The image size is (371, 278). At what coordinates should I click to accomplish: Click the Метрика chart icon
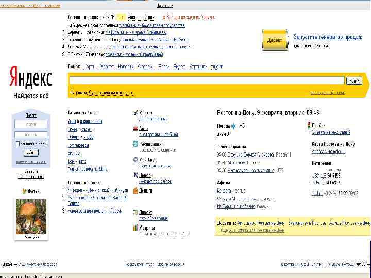point(136,228)
